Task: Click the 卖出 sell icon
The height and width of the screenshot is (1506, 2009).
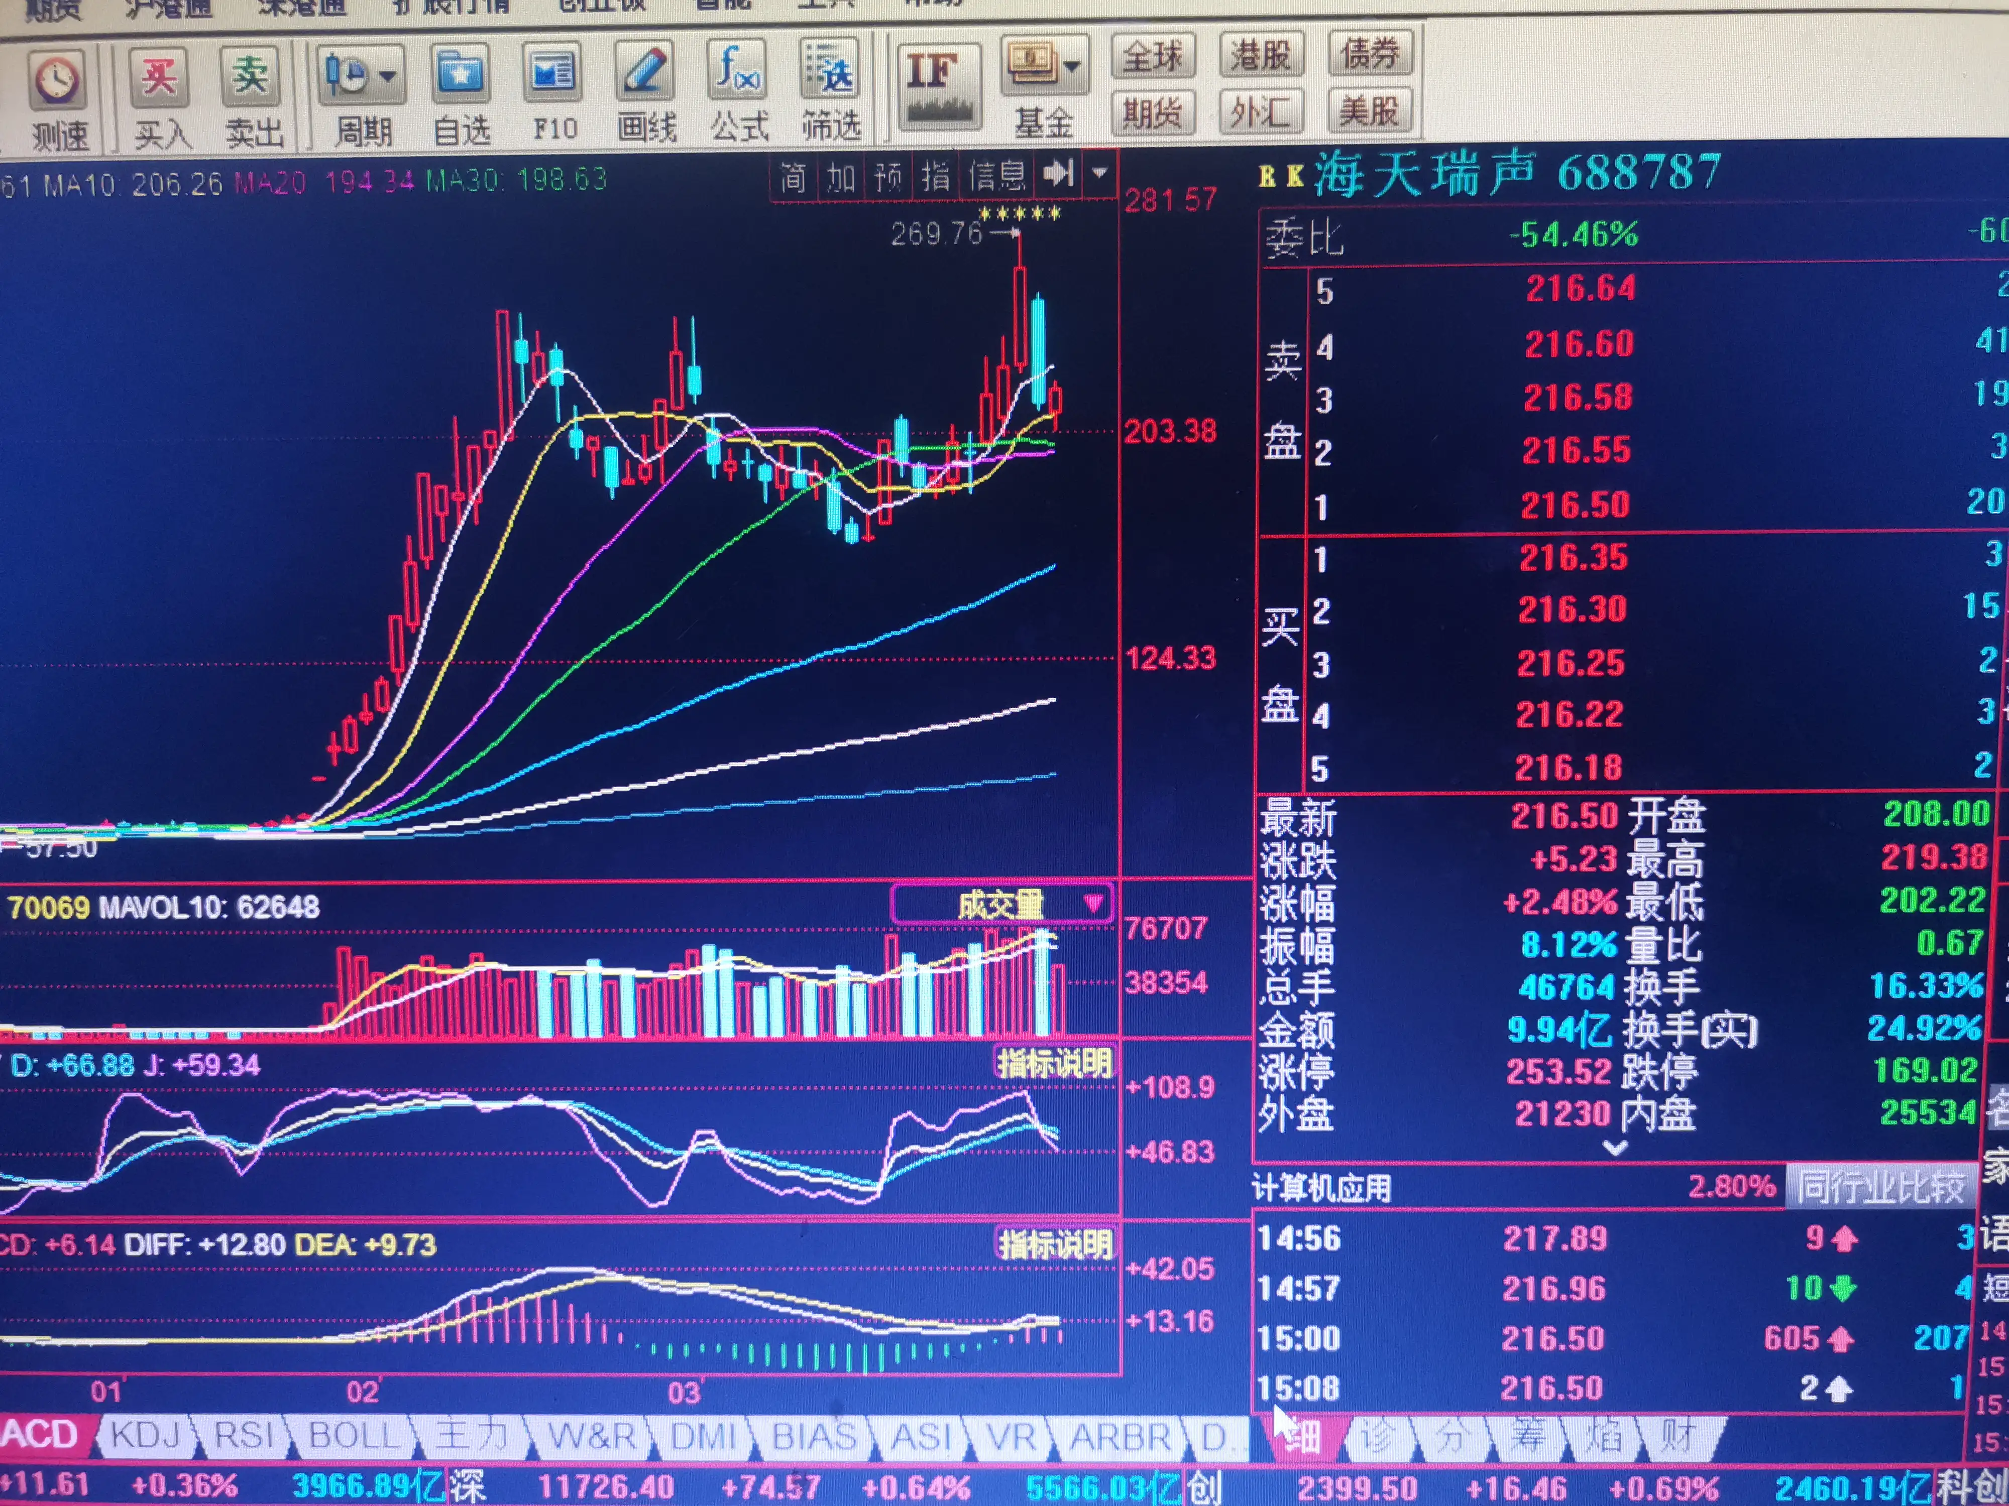Action: pos(250,76)
